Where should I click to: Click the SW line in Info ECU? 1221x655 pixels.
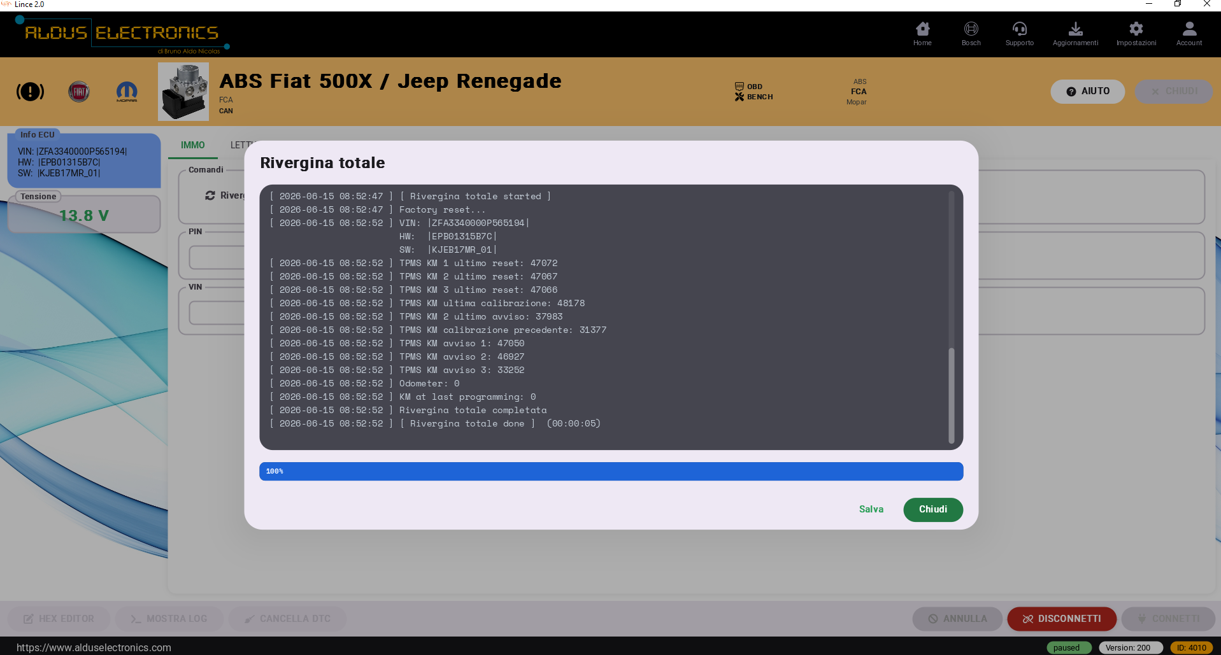pyautogui.click(x=59, y=173)
